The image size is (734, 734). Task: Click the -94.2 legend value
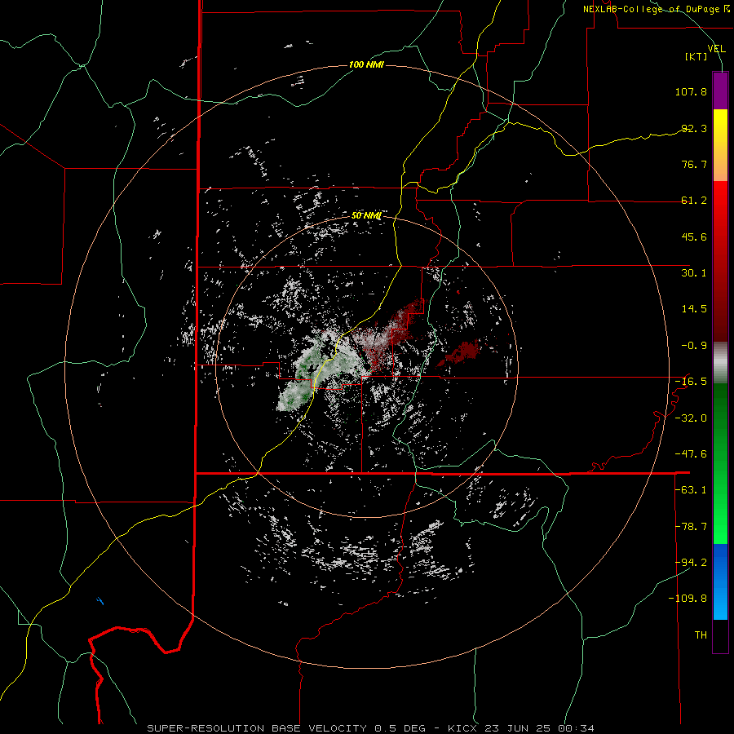point(691,562)
